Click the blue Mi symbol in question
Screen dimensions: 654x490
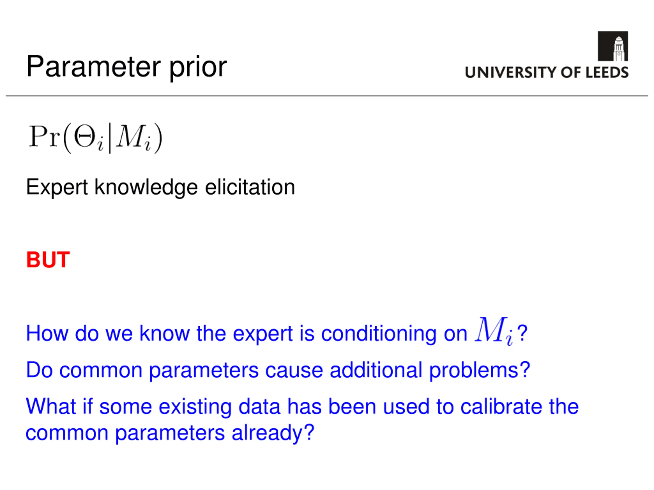tap(494, 331)
